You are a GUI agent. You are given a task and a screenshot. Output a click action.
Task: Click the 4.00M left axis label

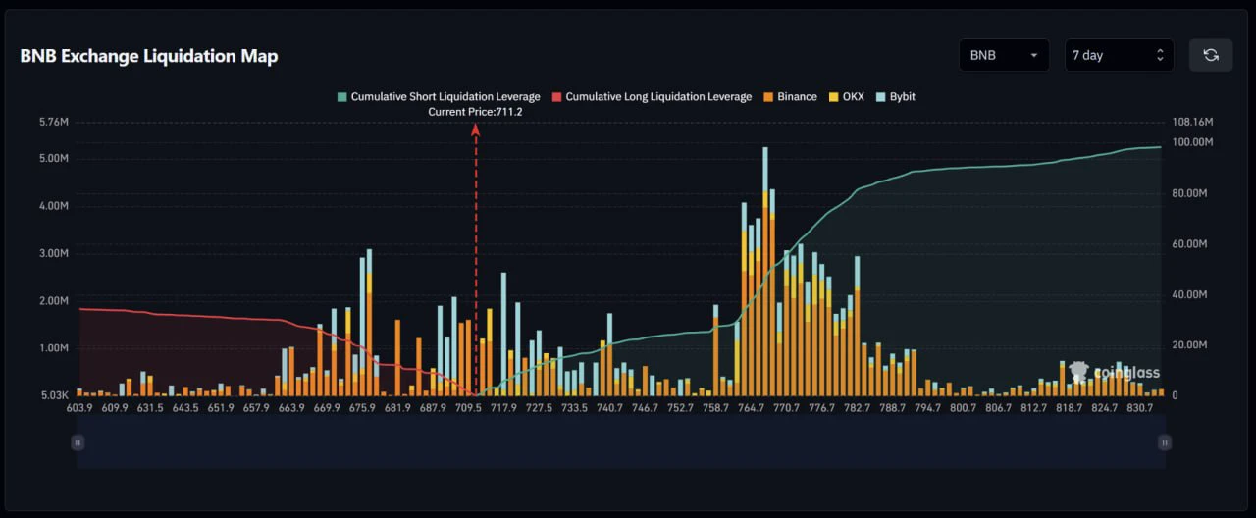tap(52, 206)
